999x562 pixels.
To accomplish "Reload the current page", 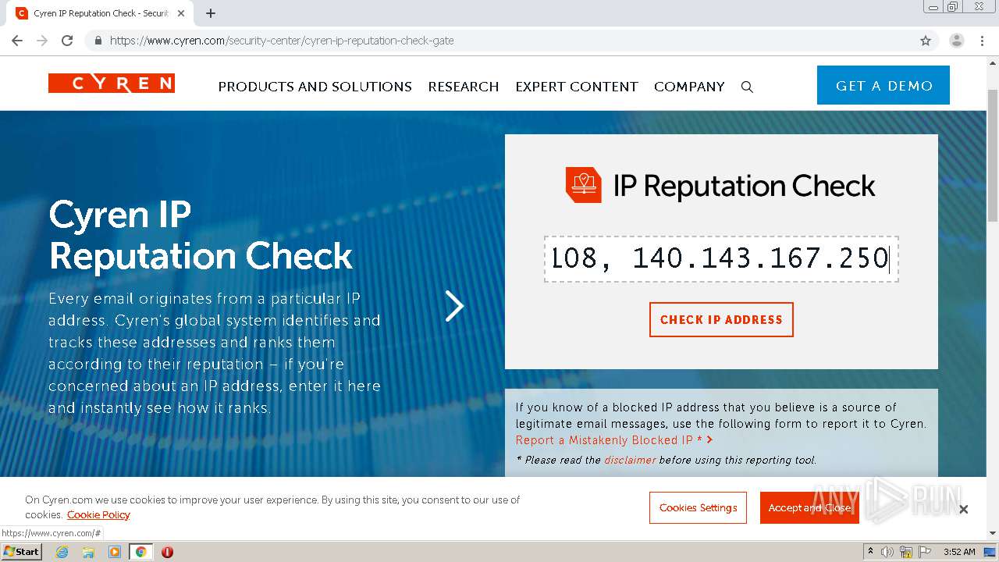I will click(x=67, y=41).
